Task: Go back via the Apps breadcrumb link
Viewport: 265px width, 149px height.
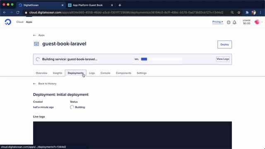Action: pyautogui.click(x=41, y=35)
